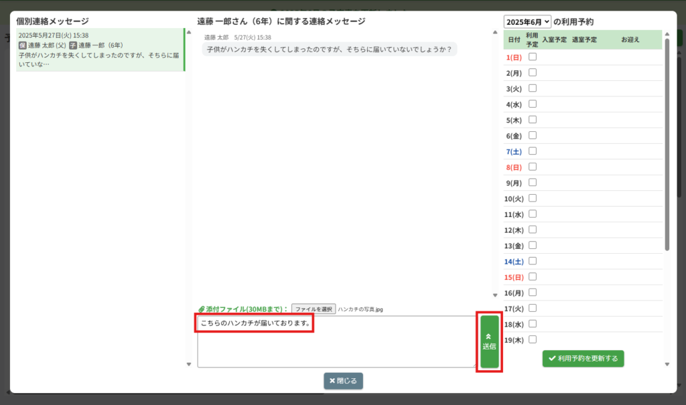
Task: Click scroll-down arrow of the reservation table
Action: [x=667, y=364]
